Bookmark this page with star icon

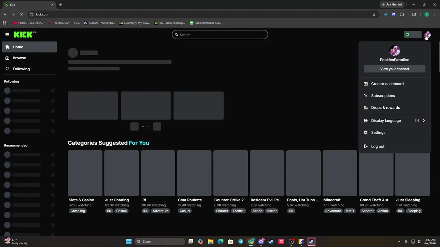374,14
